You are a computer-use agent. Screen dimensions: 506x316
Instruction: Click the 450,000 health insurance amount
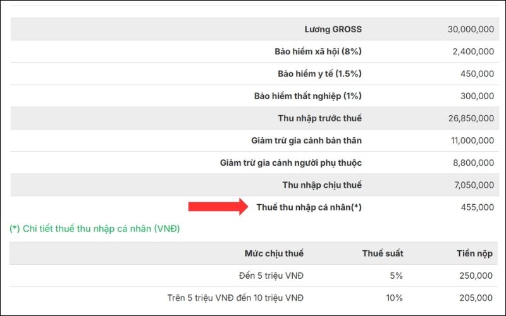pyautogui.click(x=478, y=73)
